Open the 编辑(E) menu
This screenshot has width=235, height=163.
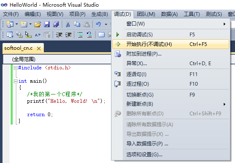tap(33, 14)
